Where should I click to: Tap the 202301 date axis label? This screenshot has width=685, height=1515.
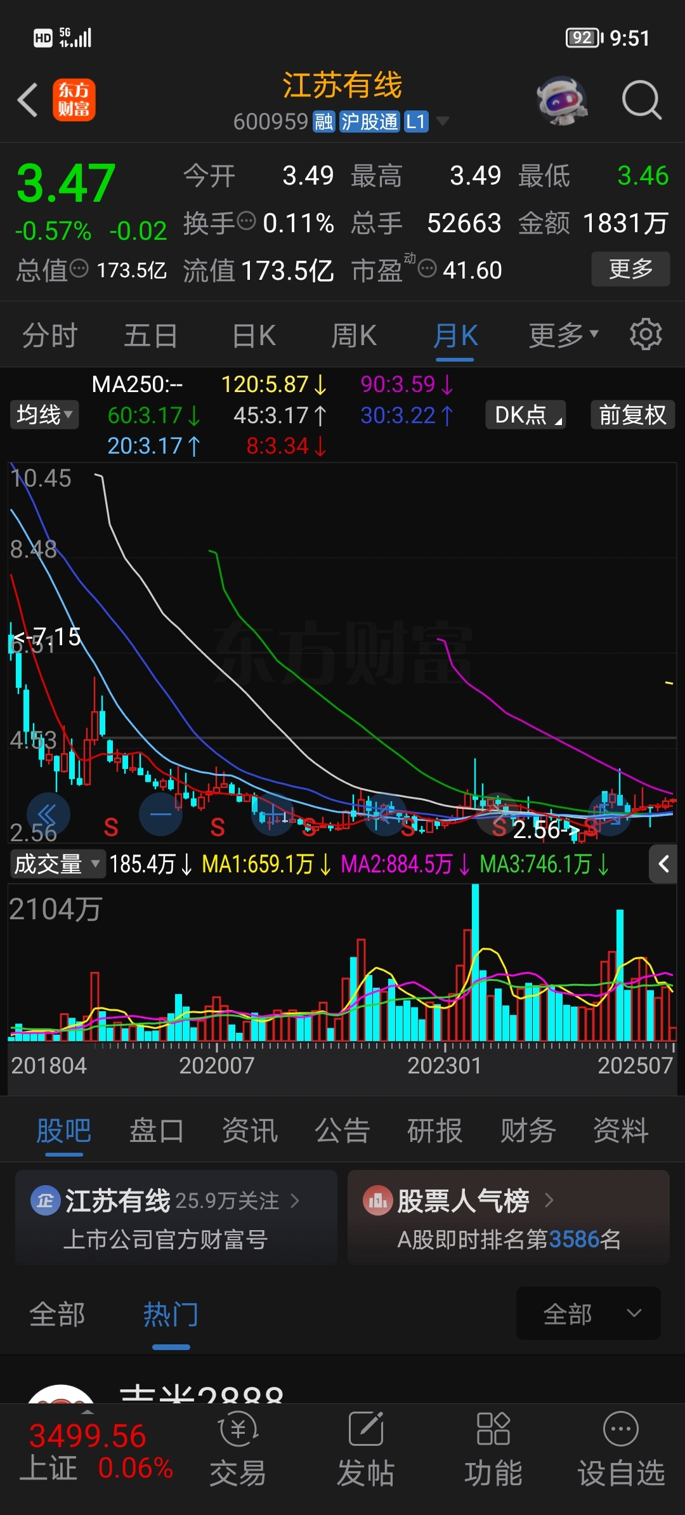click(x=444, y=1065)
